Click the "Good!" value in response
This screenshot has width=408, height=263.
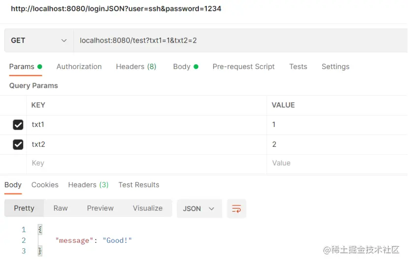click(x=117, y=240)
